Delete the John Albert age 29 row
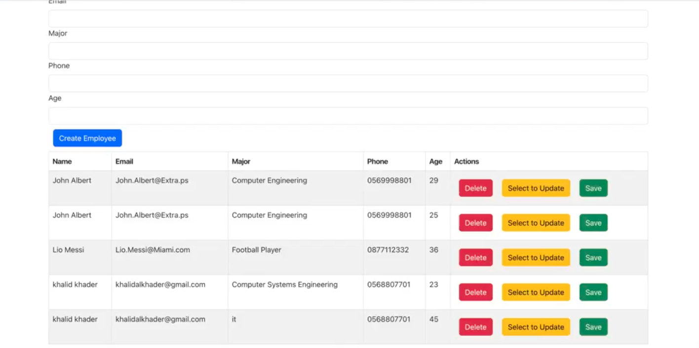Image resolution: width=699 pixels, height=348 pixels. (x=476, y=188)
